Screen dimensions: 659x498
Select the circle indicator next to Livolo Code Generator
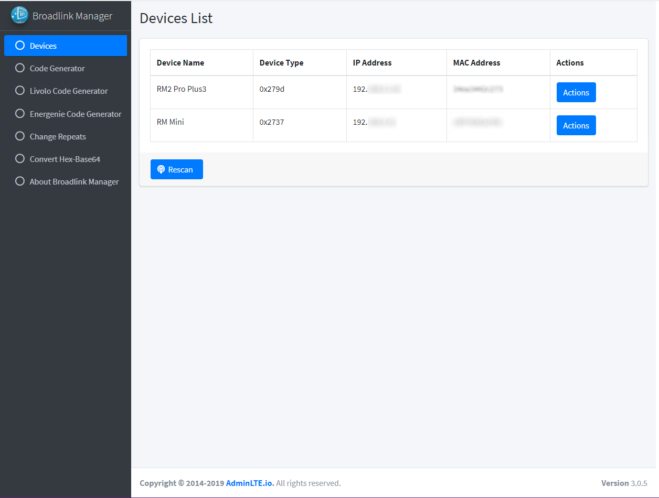[x=19, y=91]
